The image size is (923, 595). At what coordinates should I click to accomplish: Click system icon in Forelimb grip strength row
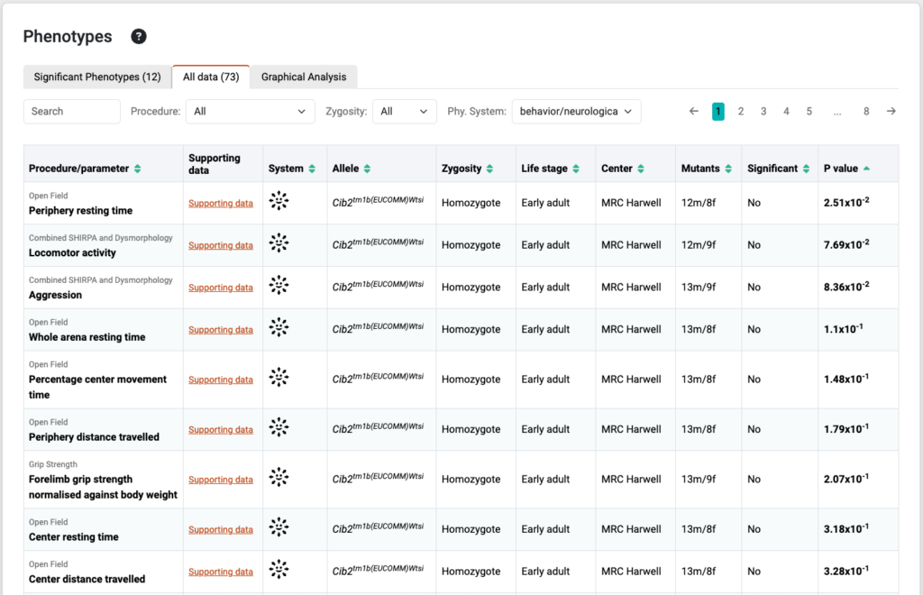pos(279,477)
